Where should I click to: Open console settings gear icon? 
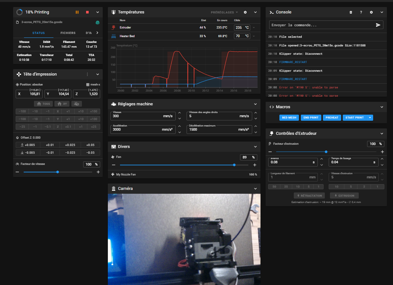click(x=371, y=12)
